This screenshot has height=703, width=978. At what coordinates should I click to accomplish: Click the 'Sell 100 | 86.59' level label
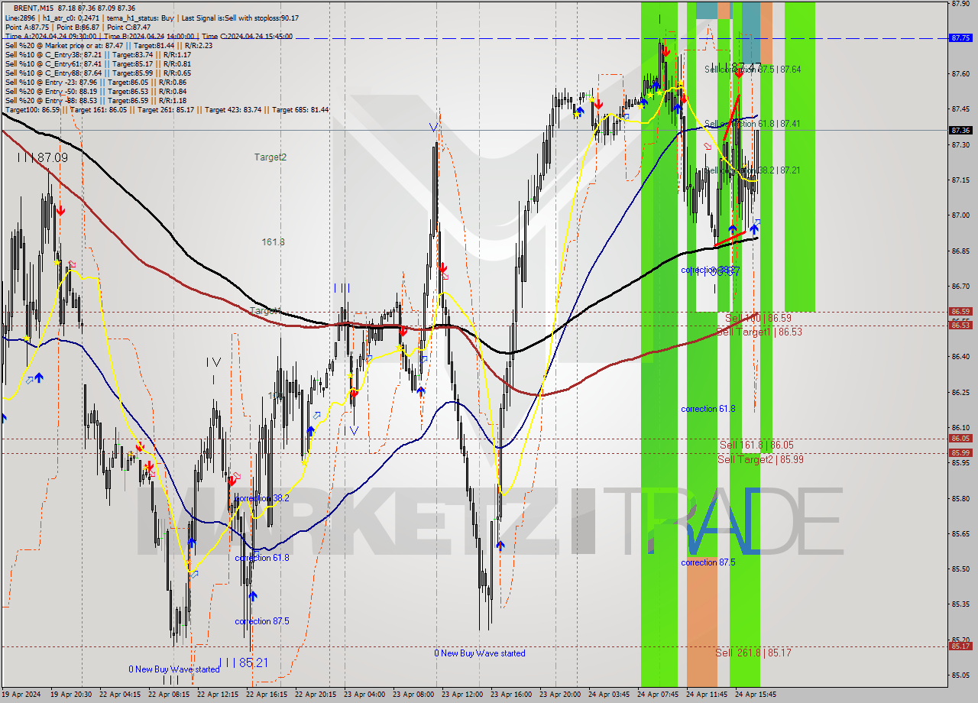coord(758,317)
